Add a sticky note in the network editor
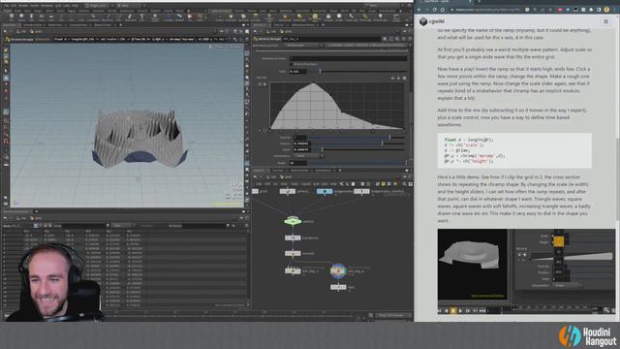Image resolution: width=620 pixels, height=349 pixels. click(x=384, y=184)
